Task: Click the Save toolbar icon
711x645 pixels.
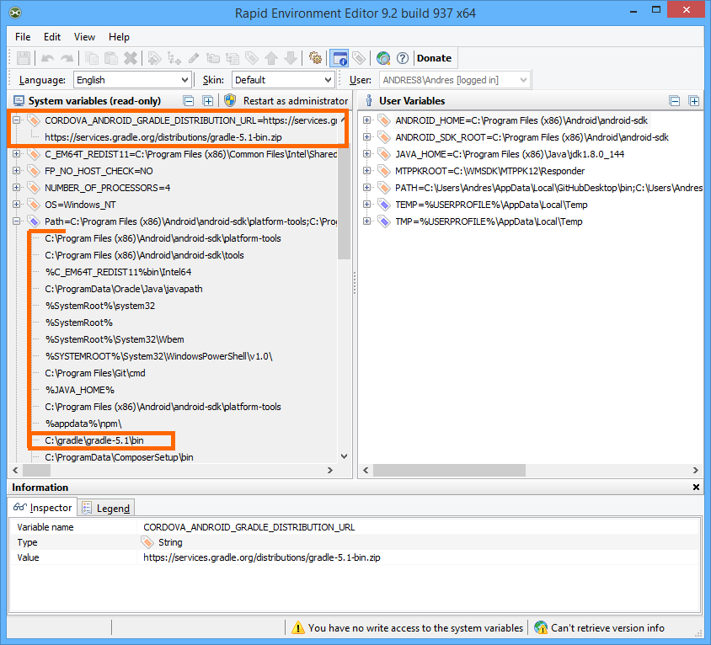Action: [x=24, y=58]
